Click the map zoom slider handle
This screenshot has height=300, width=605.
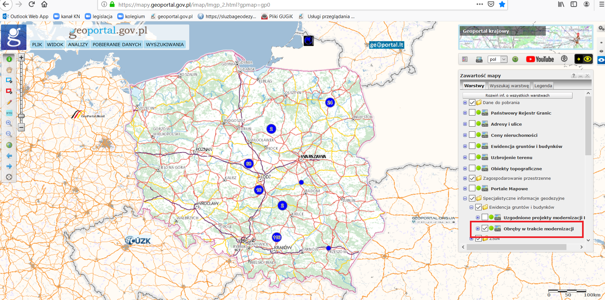pyautogui.click(x=21, y=116)
